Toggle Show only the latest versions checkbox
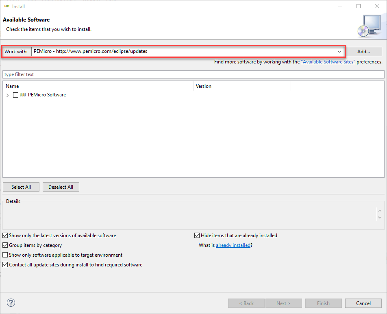This screenshot has height=314, width=387. [5, 235]
